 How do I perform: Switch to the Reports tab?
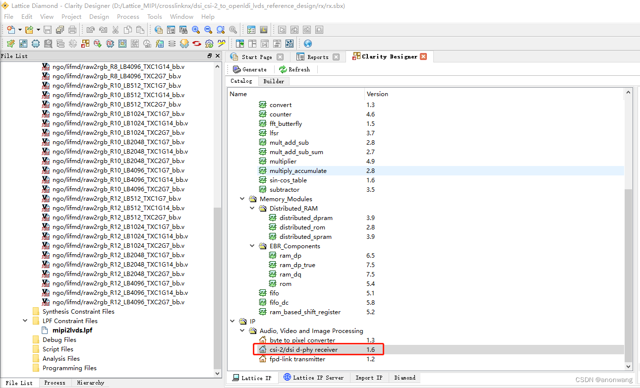318,57
